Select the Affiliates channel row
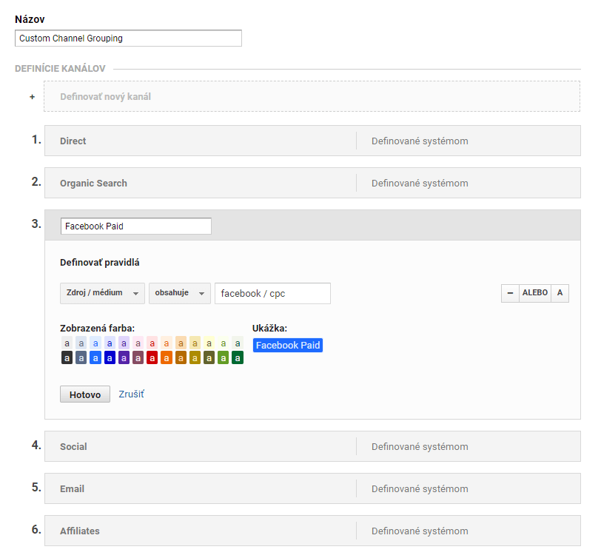 312,531
